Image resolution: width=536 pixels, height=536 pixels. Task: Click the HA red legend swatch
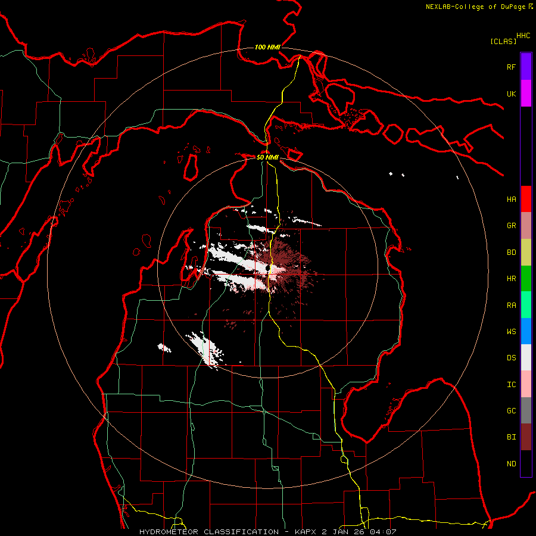[526, 199]
